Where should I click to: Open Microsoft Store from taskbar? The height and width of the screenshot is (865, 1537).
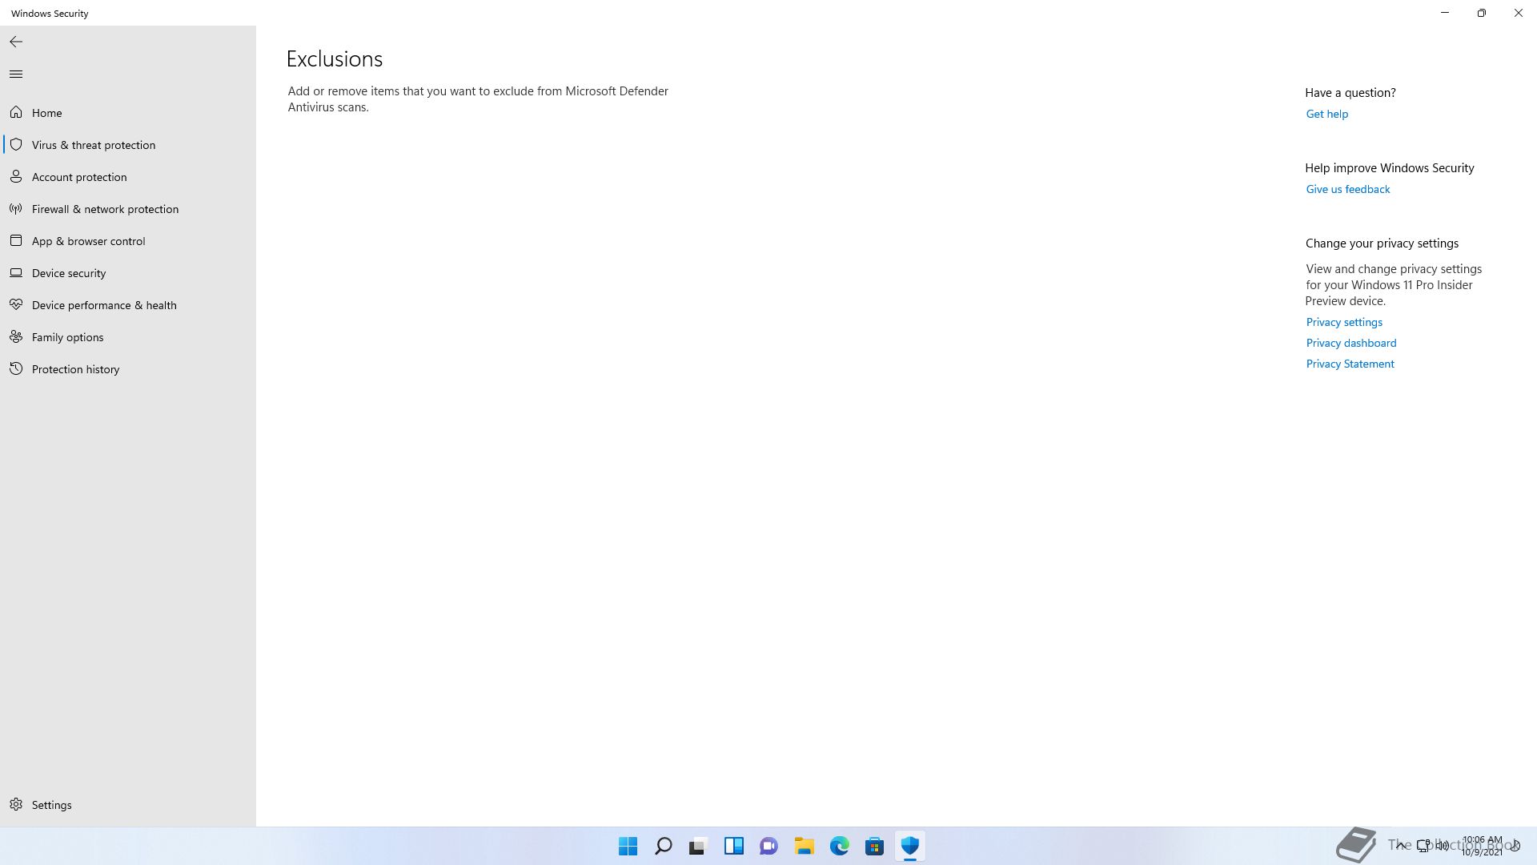tap(875, 846)
